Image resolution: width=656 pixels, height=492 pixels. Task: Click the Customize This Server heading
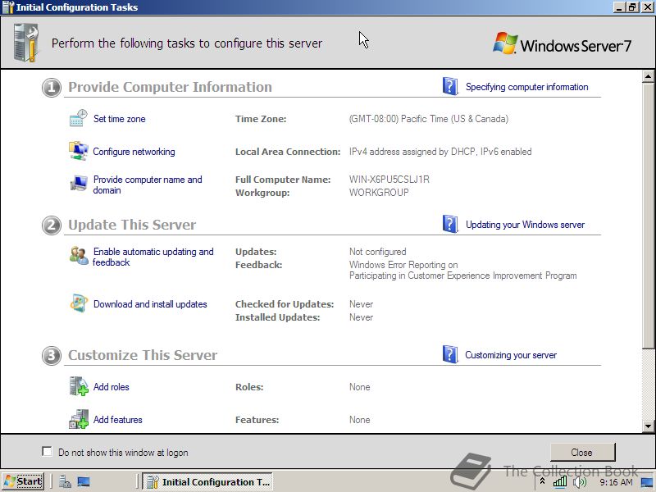(143, 355)
